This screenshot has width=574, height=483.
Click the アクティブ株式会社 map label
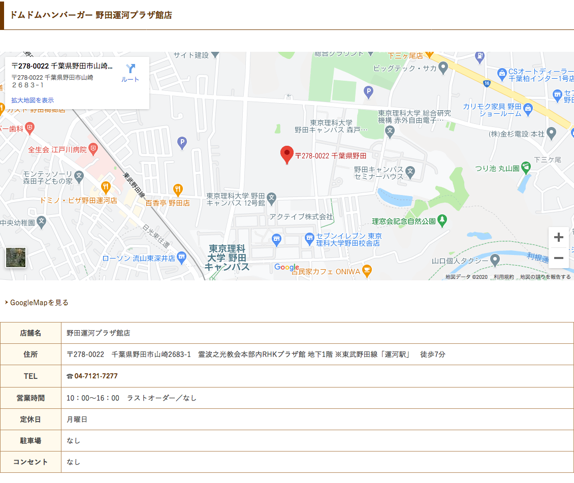(301, 217)
